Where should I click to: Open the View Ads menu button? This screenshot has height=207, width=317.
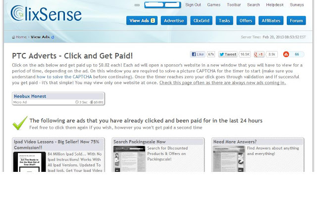pos(142,21)
